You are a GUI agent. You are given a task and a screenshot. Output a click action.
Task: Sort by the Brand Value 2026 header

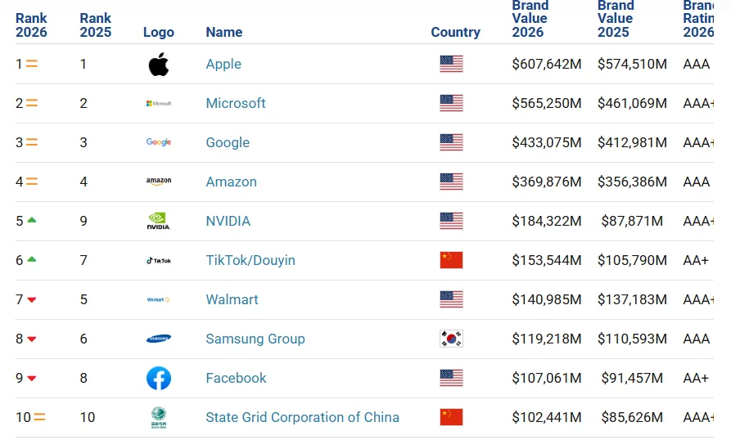point(530,19)
